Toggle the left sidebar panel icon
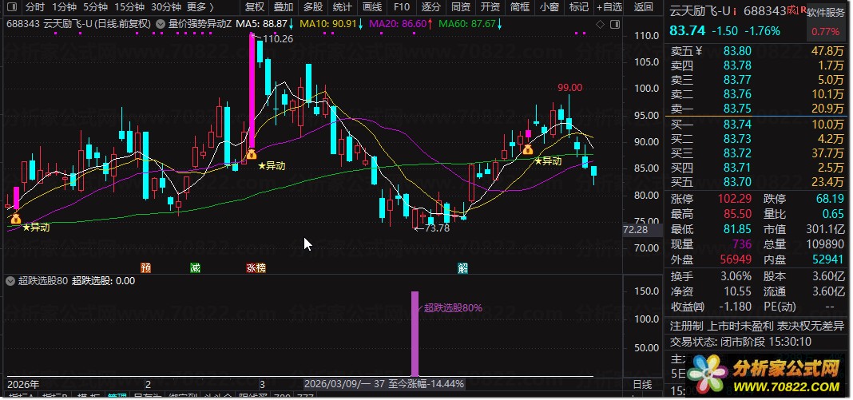 pyautogui.click(x=13, y=7)
